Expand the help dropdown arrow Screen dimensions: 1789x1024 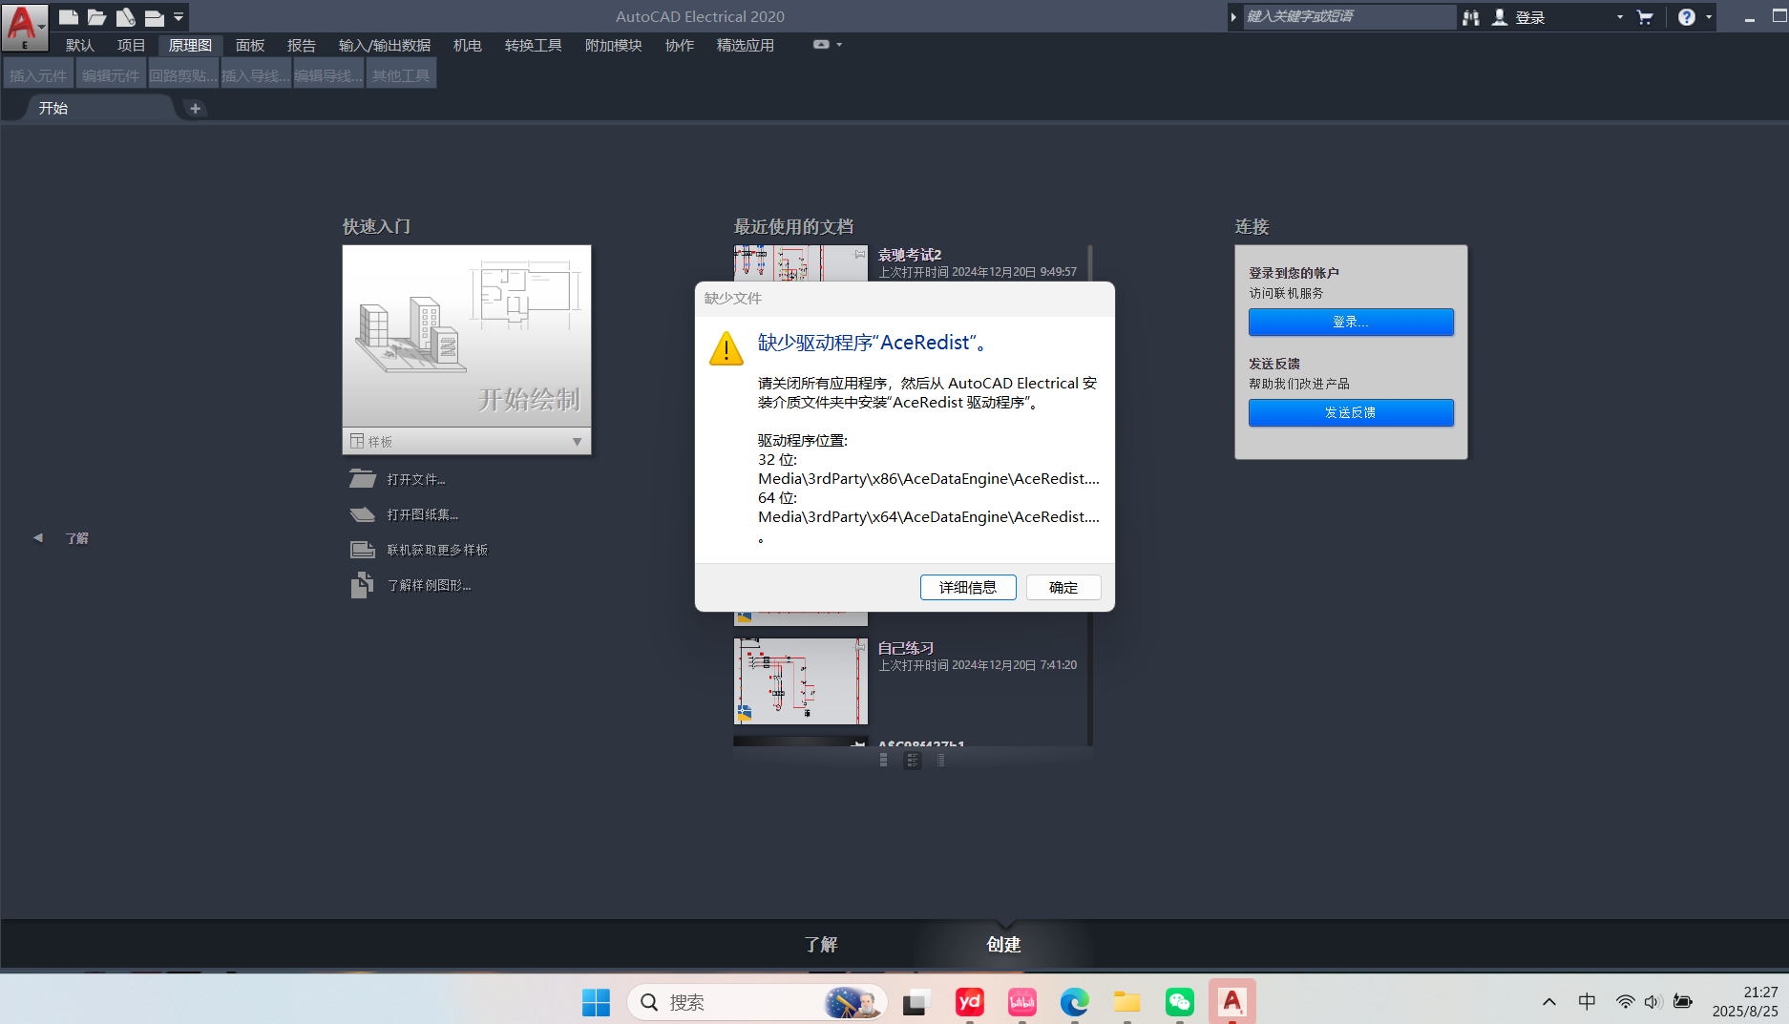pos(1708,17)
